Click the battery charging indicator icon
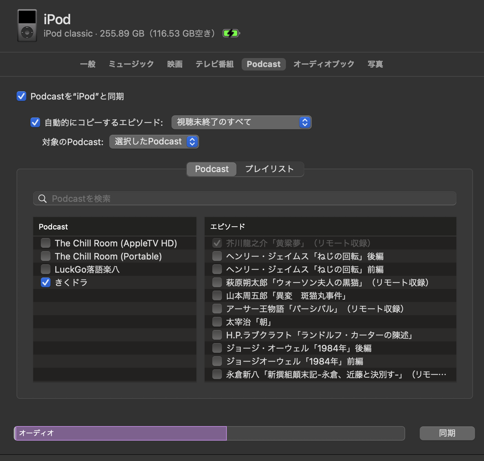This screenshot has width=484, height=461. click(x=231, y=34)
